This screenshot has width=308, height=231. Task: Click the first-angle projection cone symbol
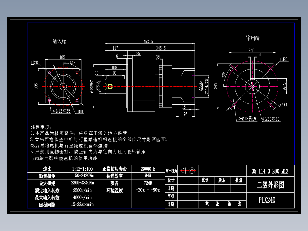click(183, 170)
